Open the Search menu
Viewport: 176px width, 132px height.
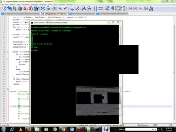pos(12,4)
